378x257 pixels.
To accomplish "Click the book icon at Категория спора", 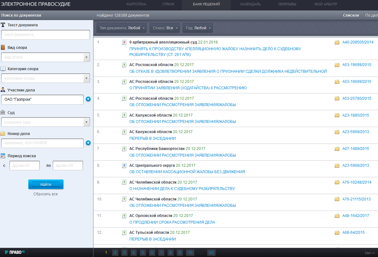I will click(3, 69).
